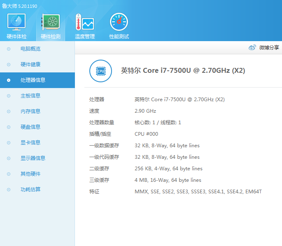Launch the 性能测试 speedometer icon

(x=119, y=23)
